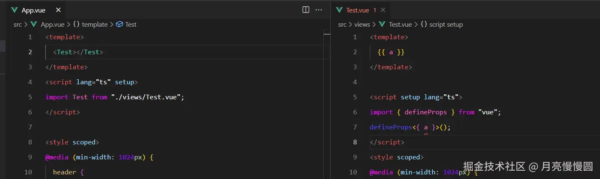Click Vue file icon on App.vue tab

click(x=15, y=10)
